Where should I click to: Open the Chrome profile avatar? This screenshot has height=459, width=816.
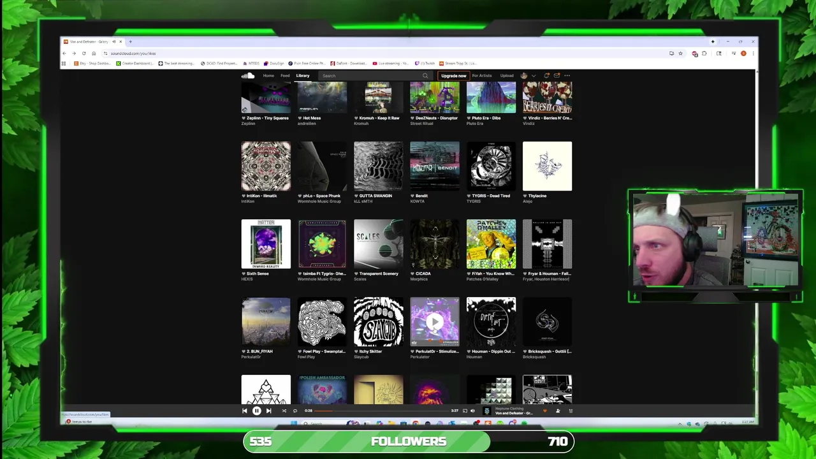[743, 54]
